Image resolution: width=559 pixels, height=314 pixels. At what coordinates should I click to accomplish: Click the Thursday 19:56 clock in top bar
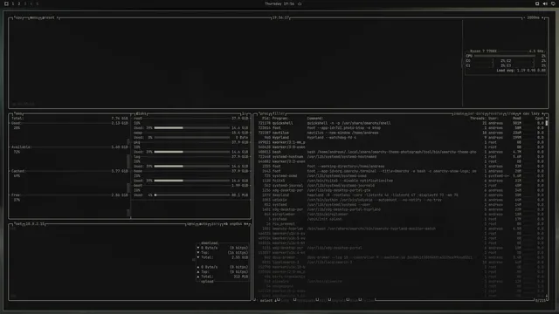[279, 3]
